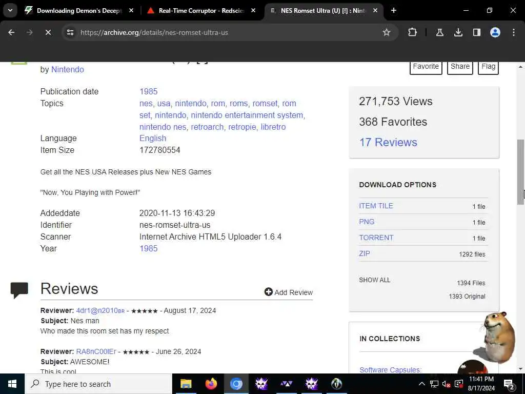Switch to Real-Time Corruptor tab

click(201, 11)
